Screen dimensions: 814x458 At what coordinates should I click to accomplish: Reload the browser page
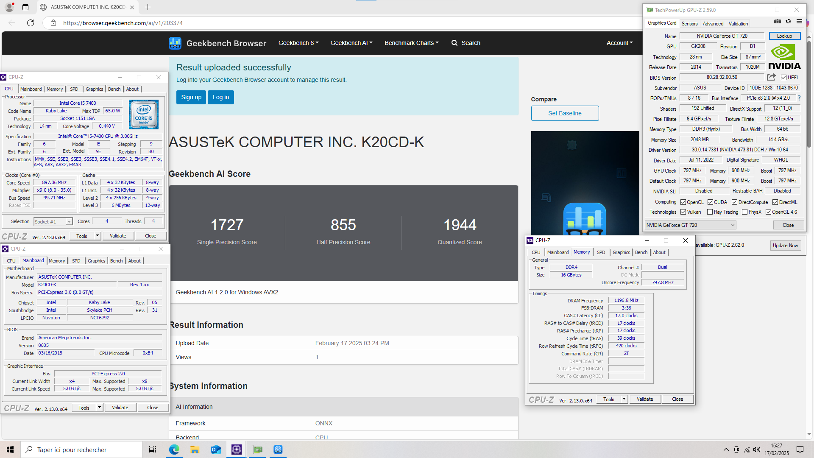click(31, 23)
